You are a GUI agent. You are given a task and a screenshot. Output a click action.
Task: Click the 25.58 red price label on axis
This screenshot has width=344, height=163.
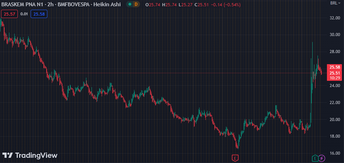coord(334,67)
